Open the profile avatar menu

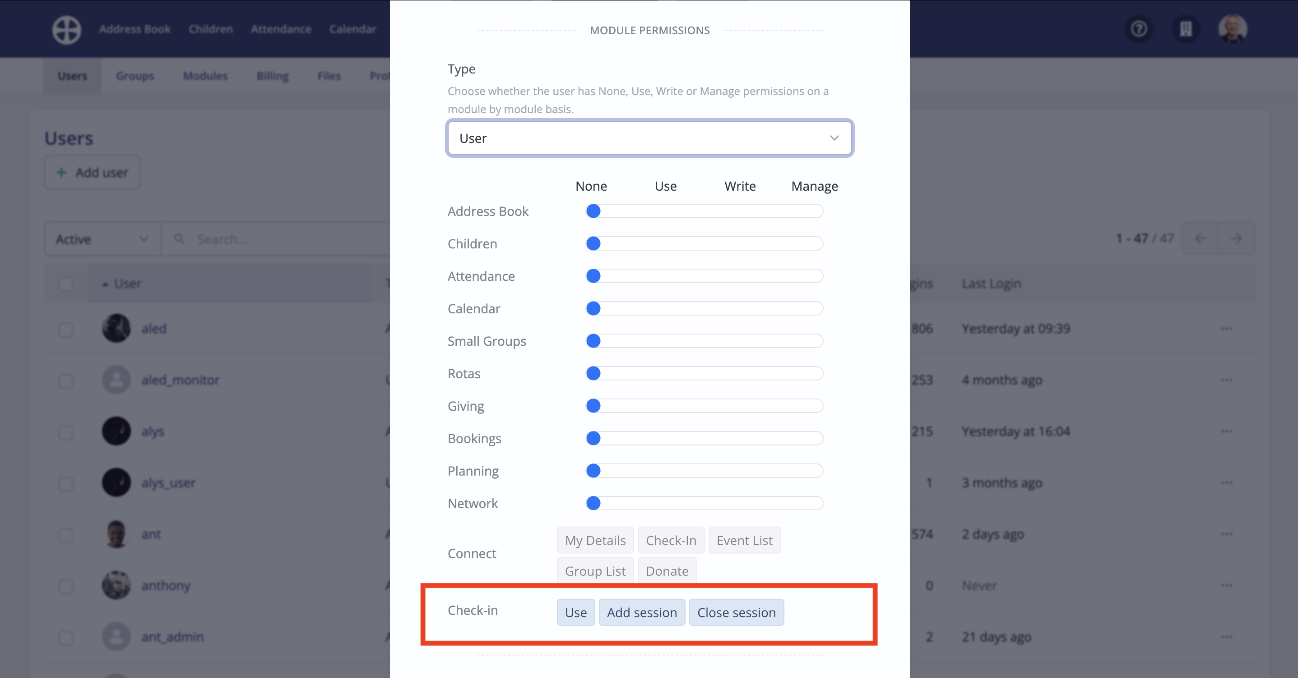coord(1233,29)
